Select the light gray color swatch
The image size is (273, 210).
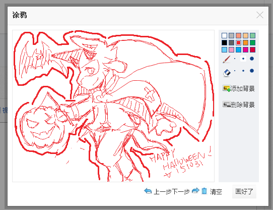(231, 35)
